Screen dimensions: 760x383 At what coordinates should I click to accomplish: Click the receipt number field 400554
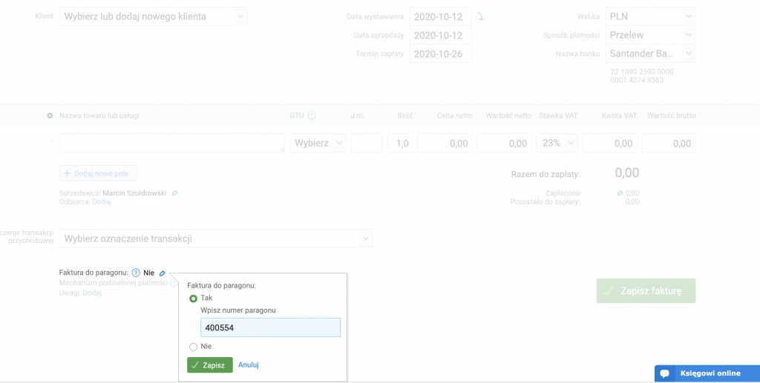tap(270, 327)
